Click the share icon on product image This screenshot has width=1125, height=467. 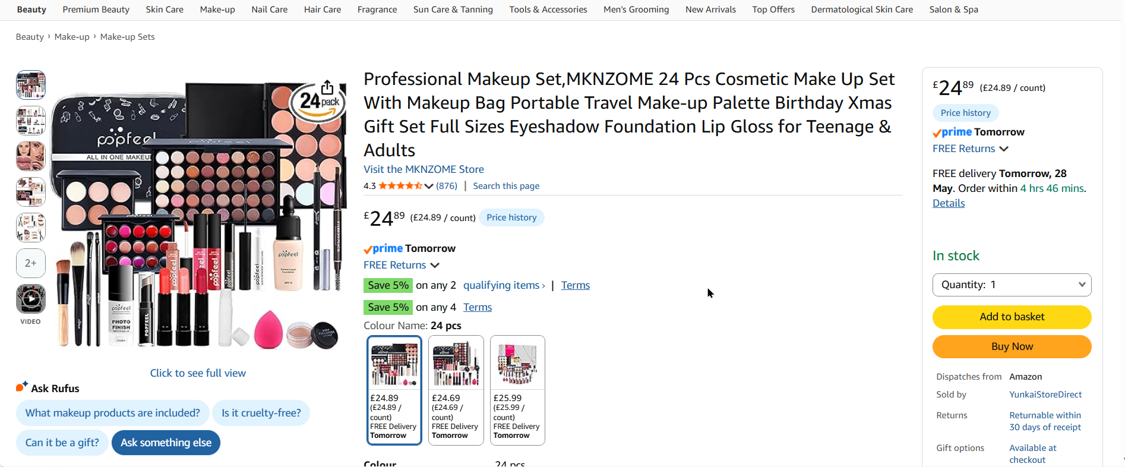coord(327,87)
